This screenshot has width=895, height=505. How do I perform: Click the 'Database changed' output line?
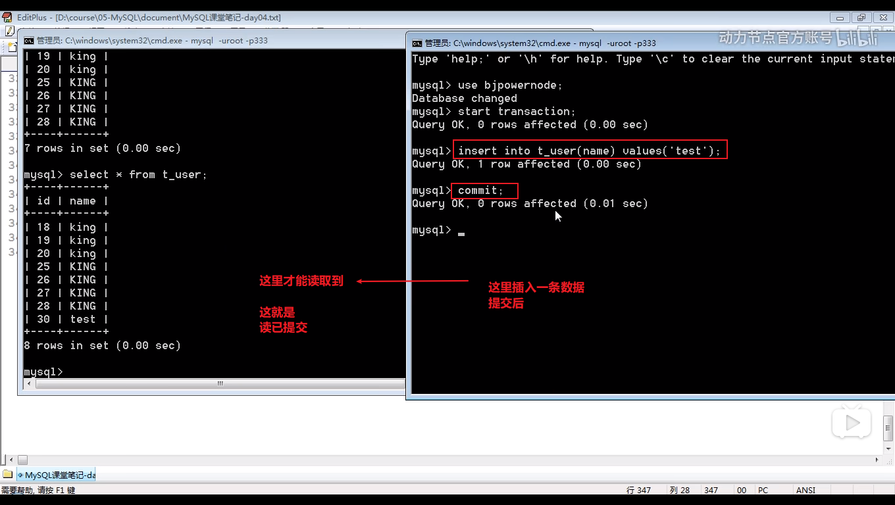click(x=465, y=98)
